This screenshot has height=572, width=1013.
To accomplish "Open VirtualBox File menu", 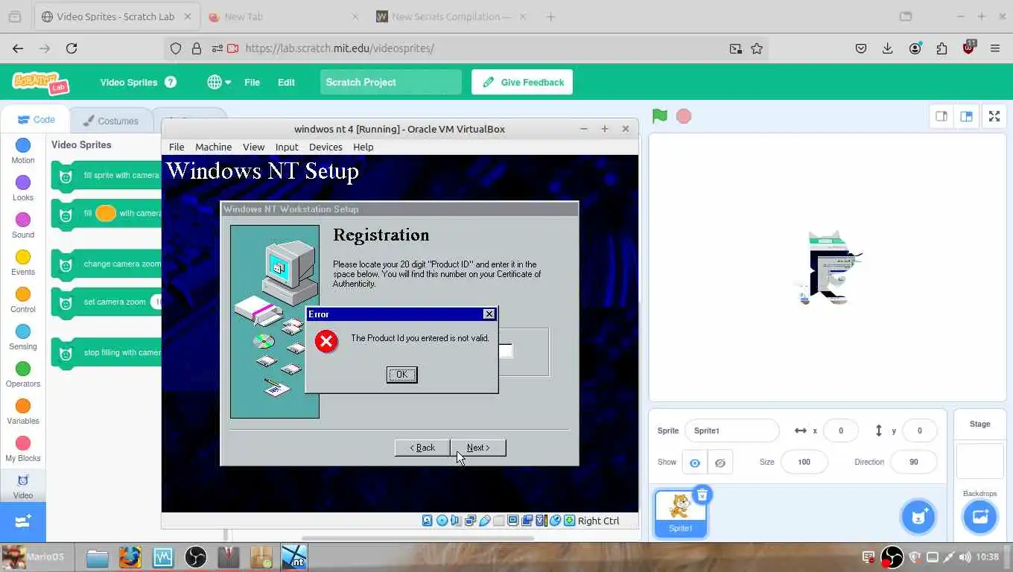I will [x=177, y=147].
